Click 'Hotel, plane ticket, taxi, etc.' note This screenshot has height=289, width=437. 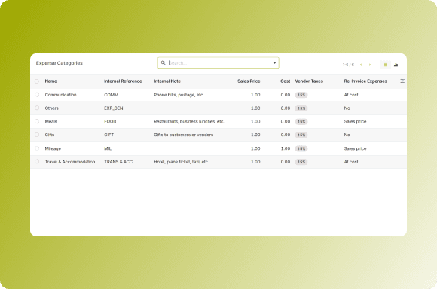(x=181, y=162)
